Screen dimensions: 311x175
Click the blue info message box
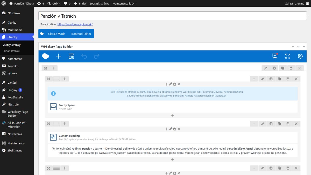[173, 94]
